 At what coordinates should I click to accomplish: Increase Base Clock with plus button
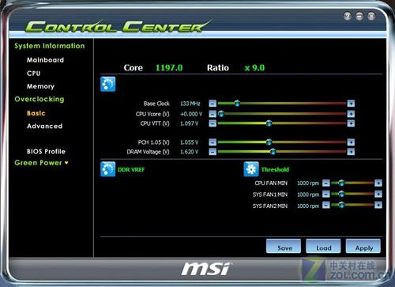(x=351, y=104)
